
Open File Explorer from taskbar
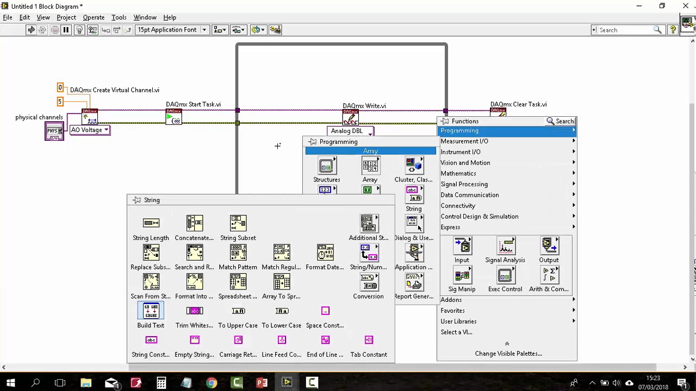[86, 383]
